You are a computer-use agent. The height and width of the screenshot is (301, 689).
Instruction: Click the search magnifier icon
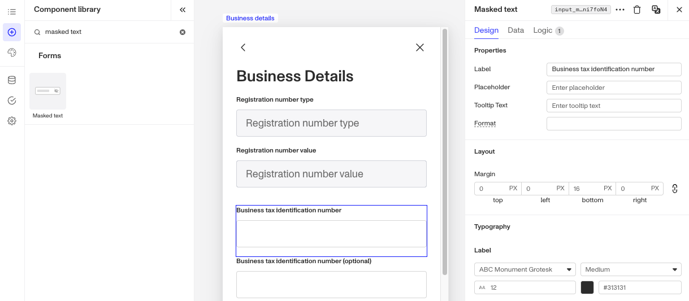point(37,32)
